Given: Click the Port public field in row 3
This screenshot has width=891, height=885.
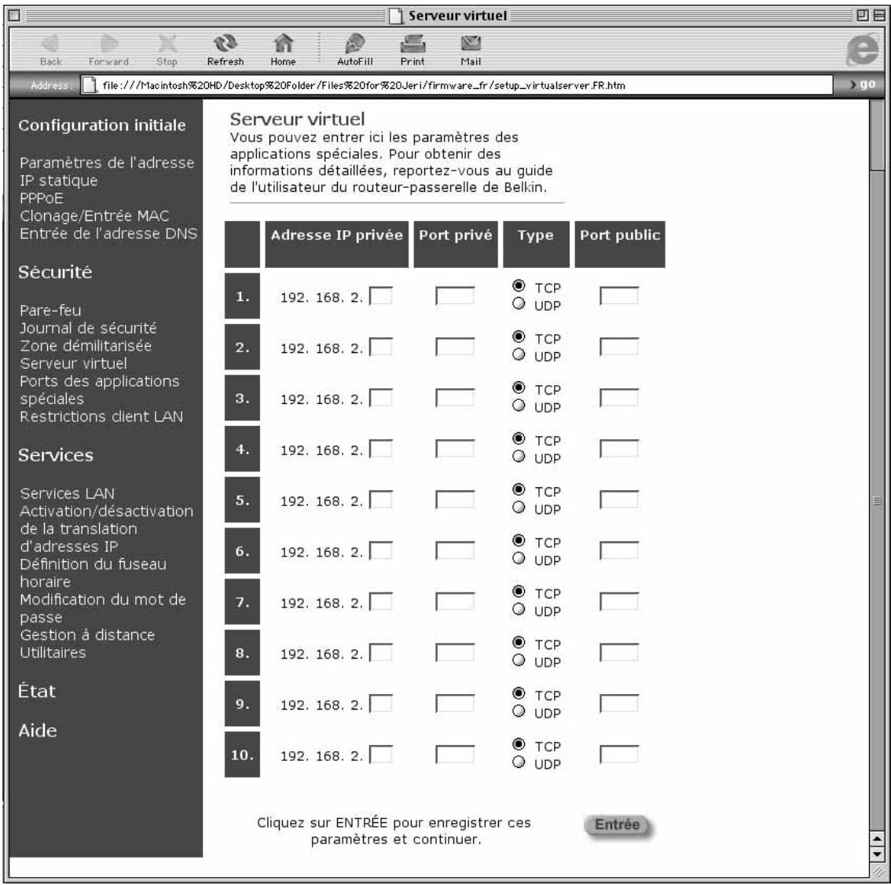Looking at the screenshot, I should click(619, 398).
